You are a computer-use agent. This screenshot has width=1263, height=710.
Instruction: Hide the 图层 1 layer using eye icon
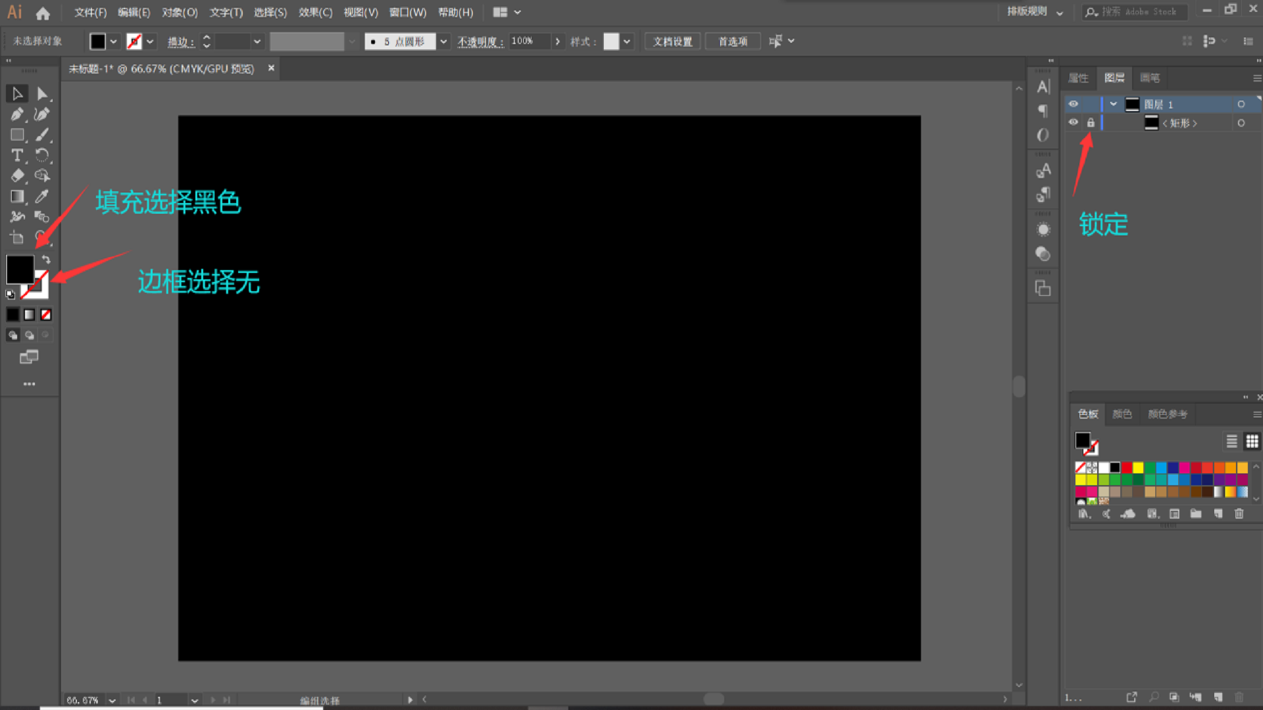click(1074, 104)
